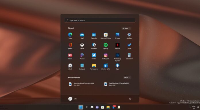200x110 pixels.
Task: Open Microsoft Store from the pinned grid
Action: coord(106,35)
